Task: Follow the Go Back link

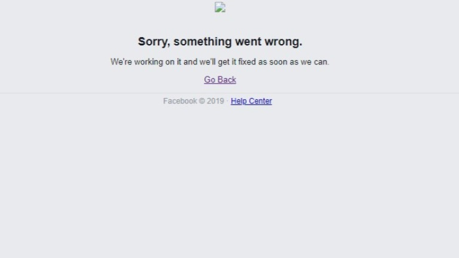Action: point(220,79)
